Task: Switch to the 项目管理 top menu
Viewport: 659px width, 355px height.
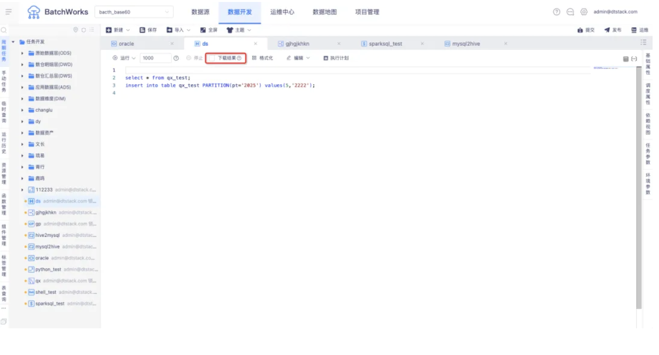Action: [367, 12]
